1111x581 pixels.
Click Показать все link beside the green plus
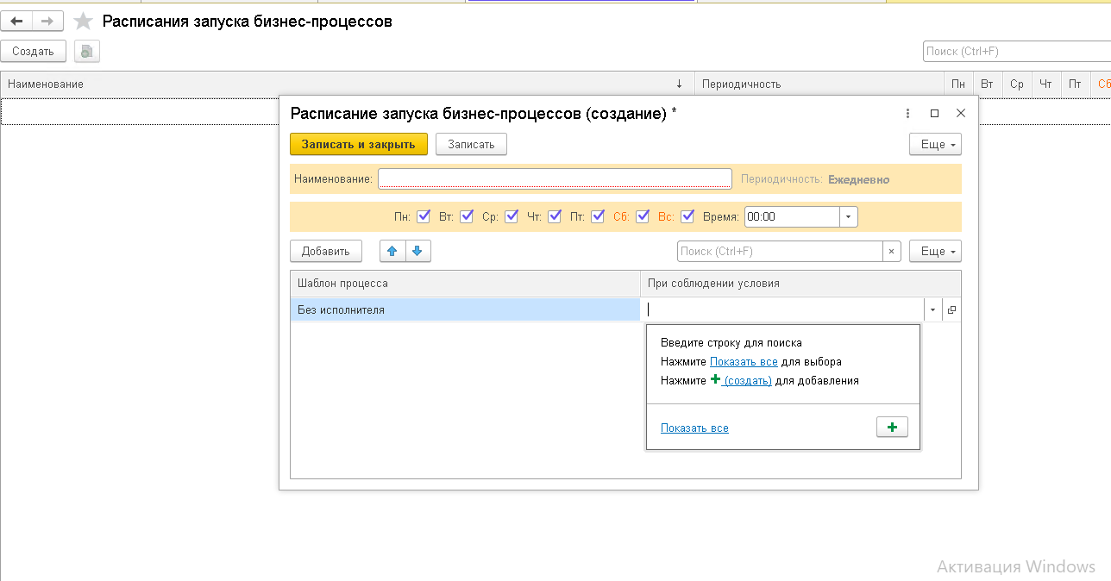coord(694,428)
